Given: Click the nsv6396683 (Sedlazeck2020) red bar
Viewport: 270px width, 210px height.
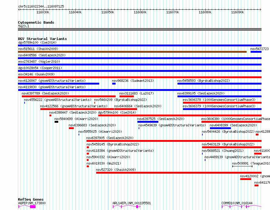Looking at the screenshot, I should click(71, 128).
